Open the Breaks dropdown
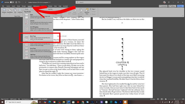The image size is (185, 104). (x=26, y=9)
